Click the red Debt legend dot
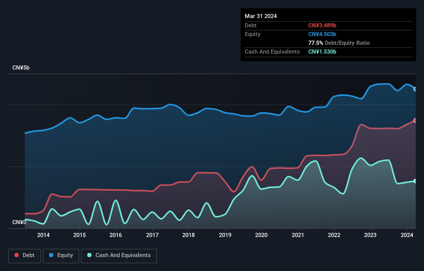The width and height of the screenshot is (424, 271). 17,255
